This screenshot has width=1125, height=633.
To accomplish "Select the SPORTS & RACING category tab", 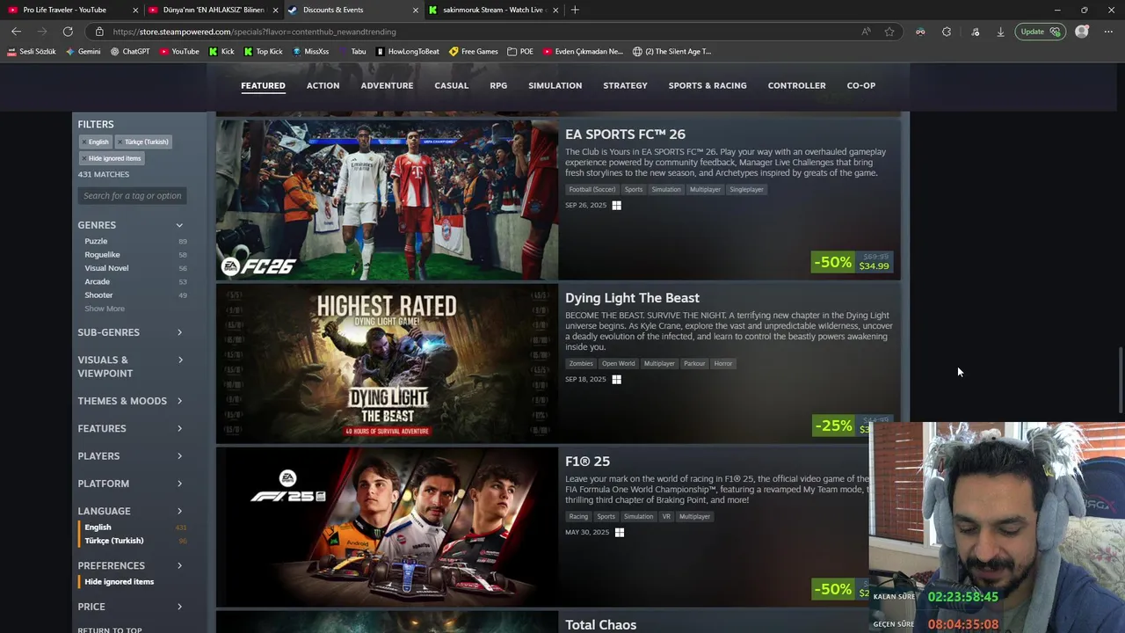I will pyautogui.click(x=707, y=85).
